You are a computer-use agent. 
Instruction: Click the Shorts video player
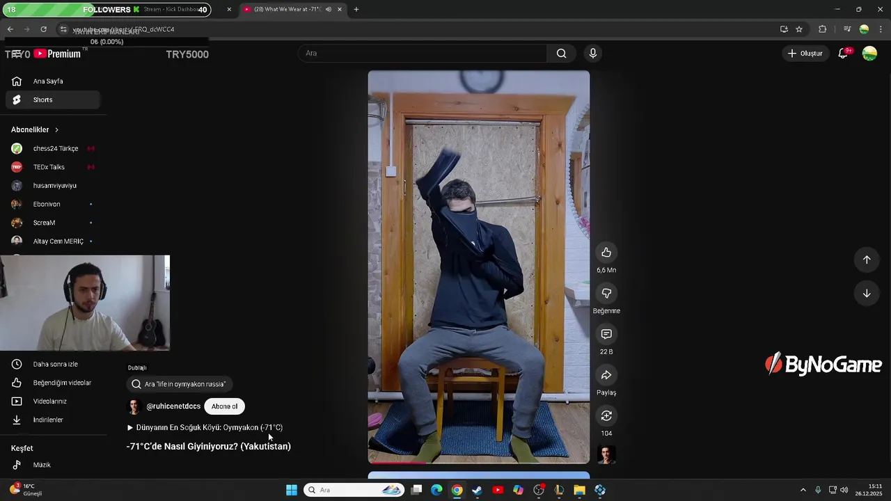479,267
